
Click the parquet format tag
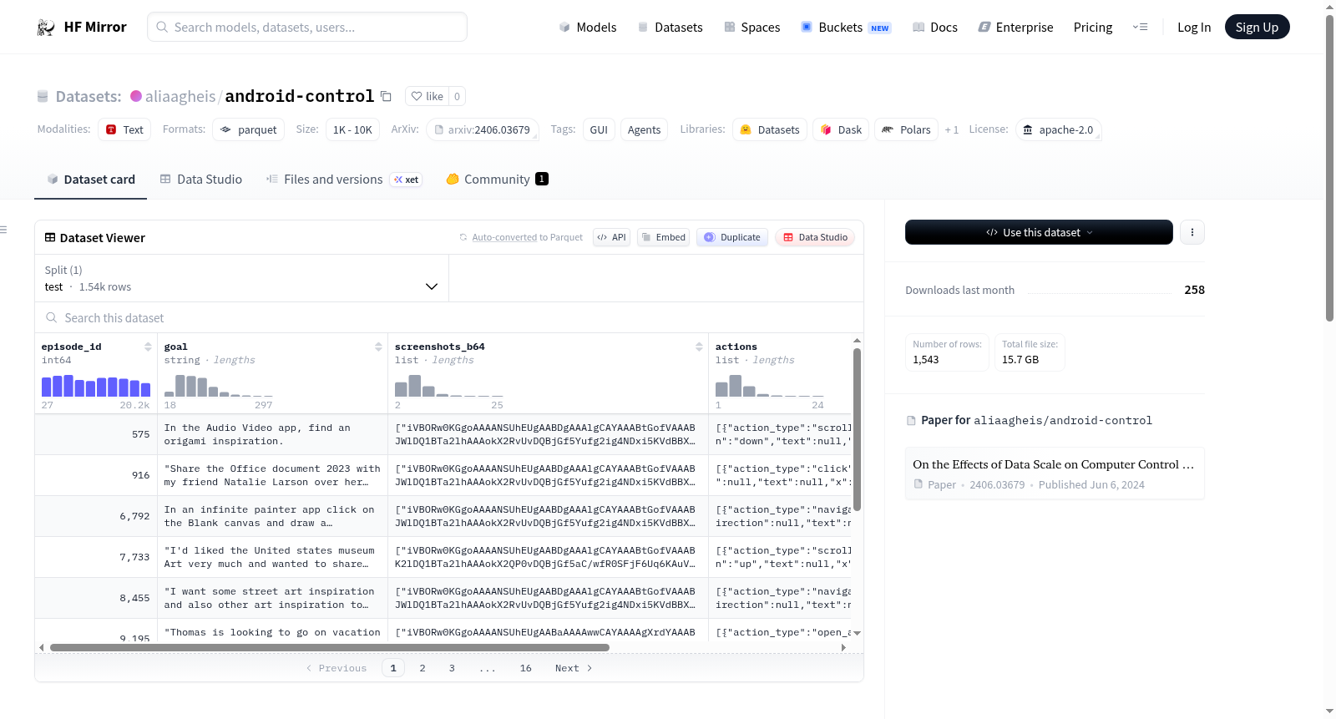[249, 129]
